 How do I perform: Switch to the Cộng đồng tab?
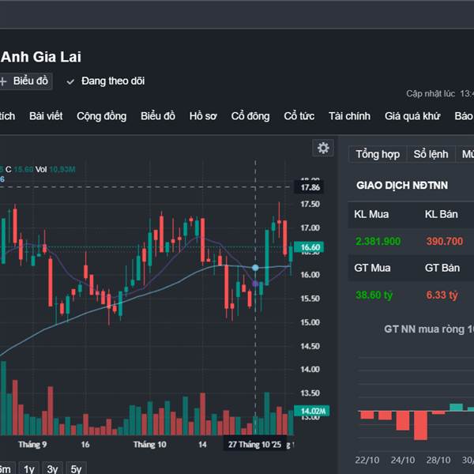(101, 116)
